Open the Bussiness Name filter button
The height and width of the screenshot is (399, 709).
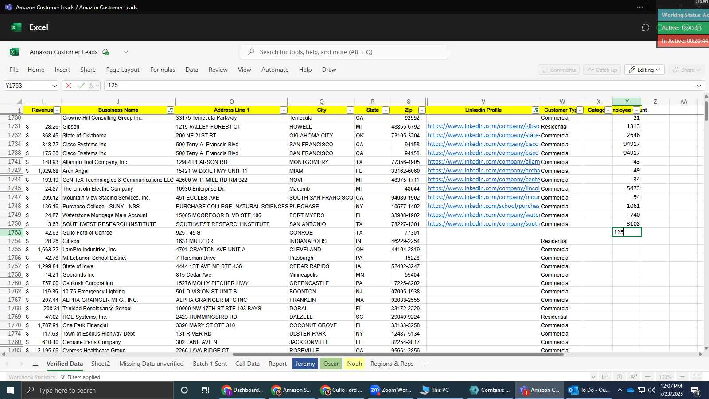click(171, 110)
